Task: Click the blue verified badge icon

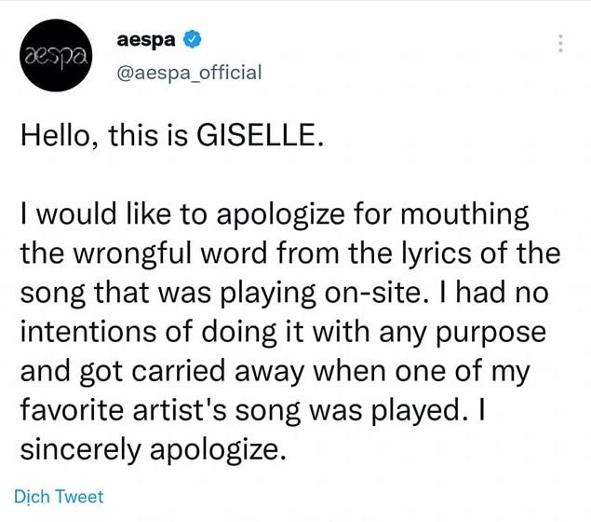Action: point(194,40)
